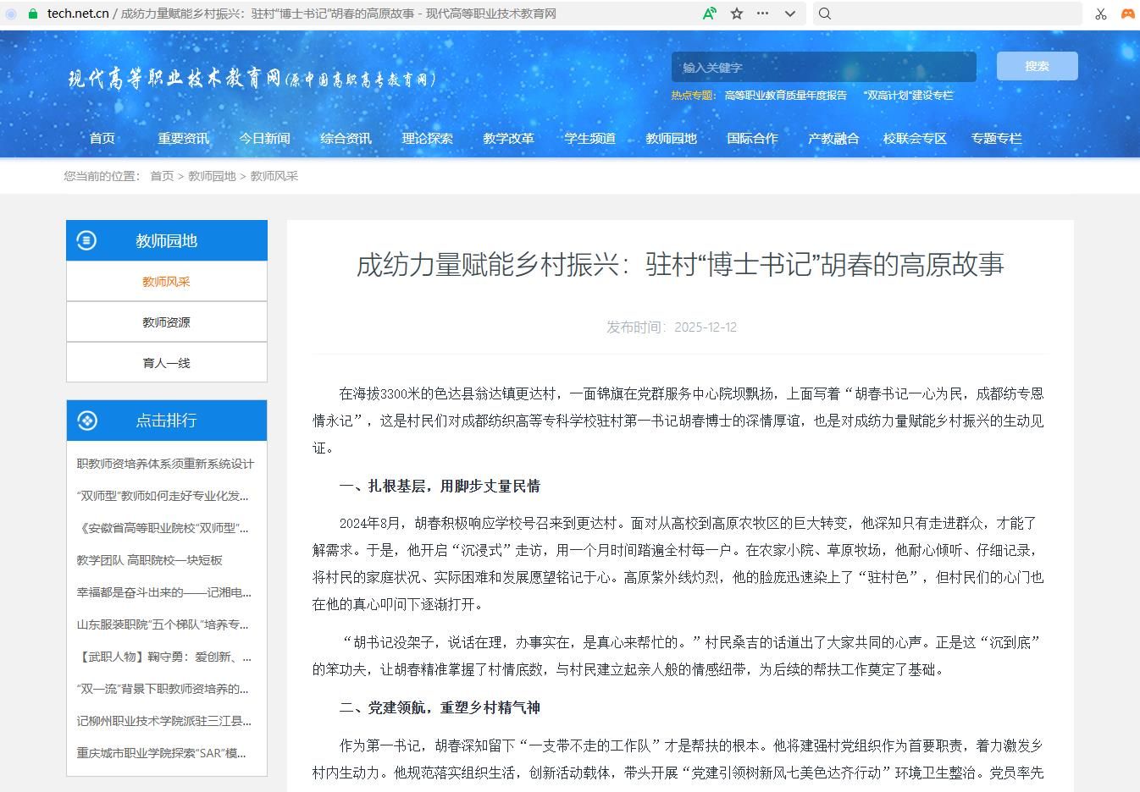1140x792 pixels.
Task: Click the read-aloud icon in address bar
Action: [x=710, y=14]
